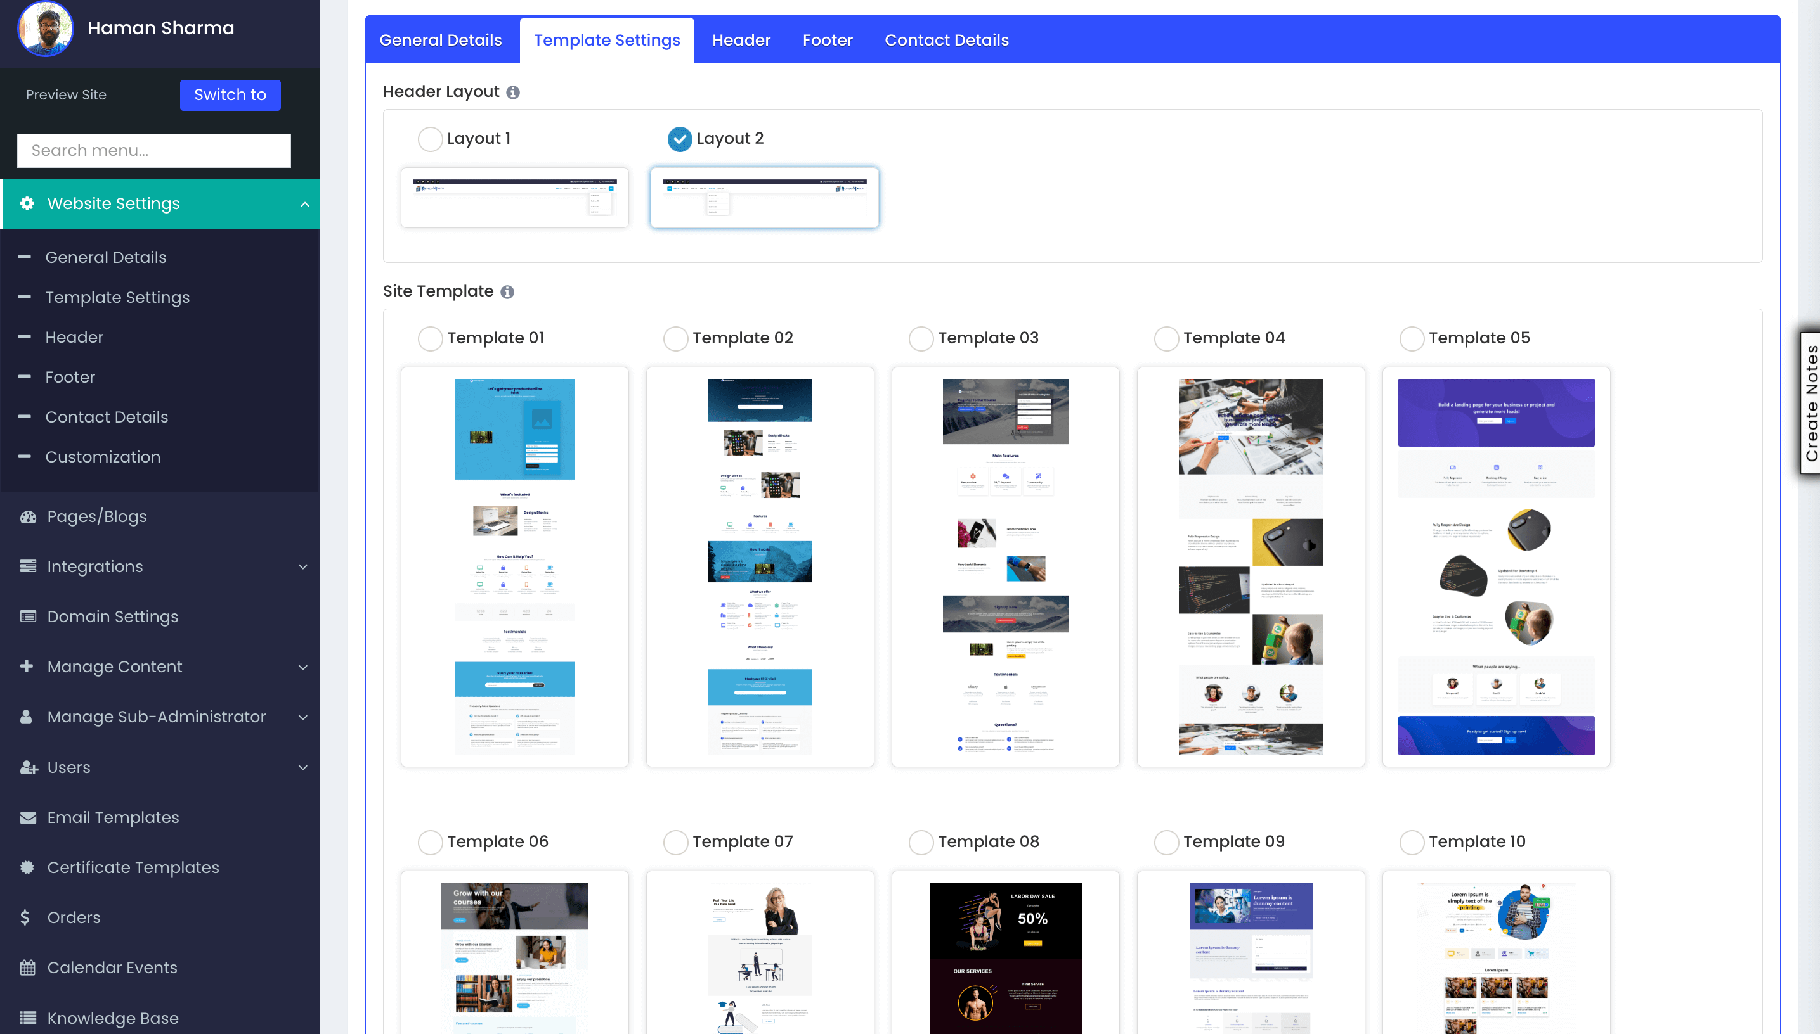Switch to the Contact Details tab
This screenshot has width=1820, height=1034.
pos(946,41)
